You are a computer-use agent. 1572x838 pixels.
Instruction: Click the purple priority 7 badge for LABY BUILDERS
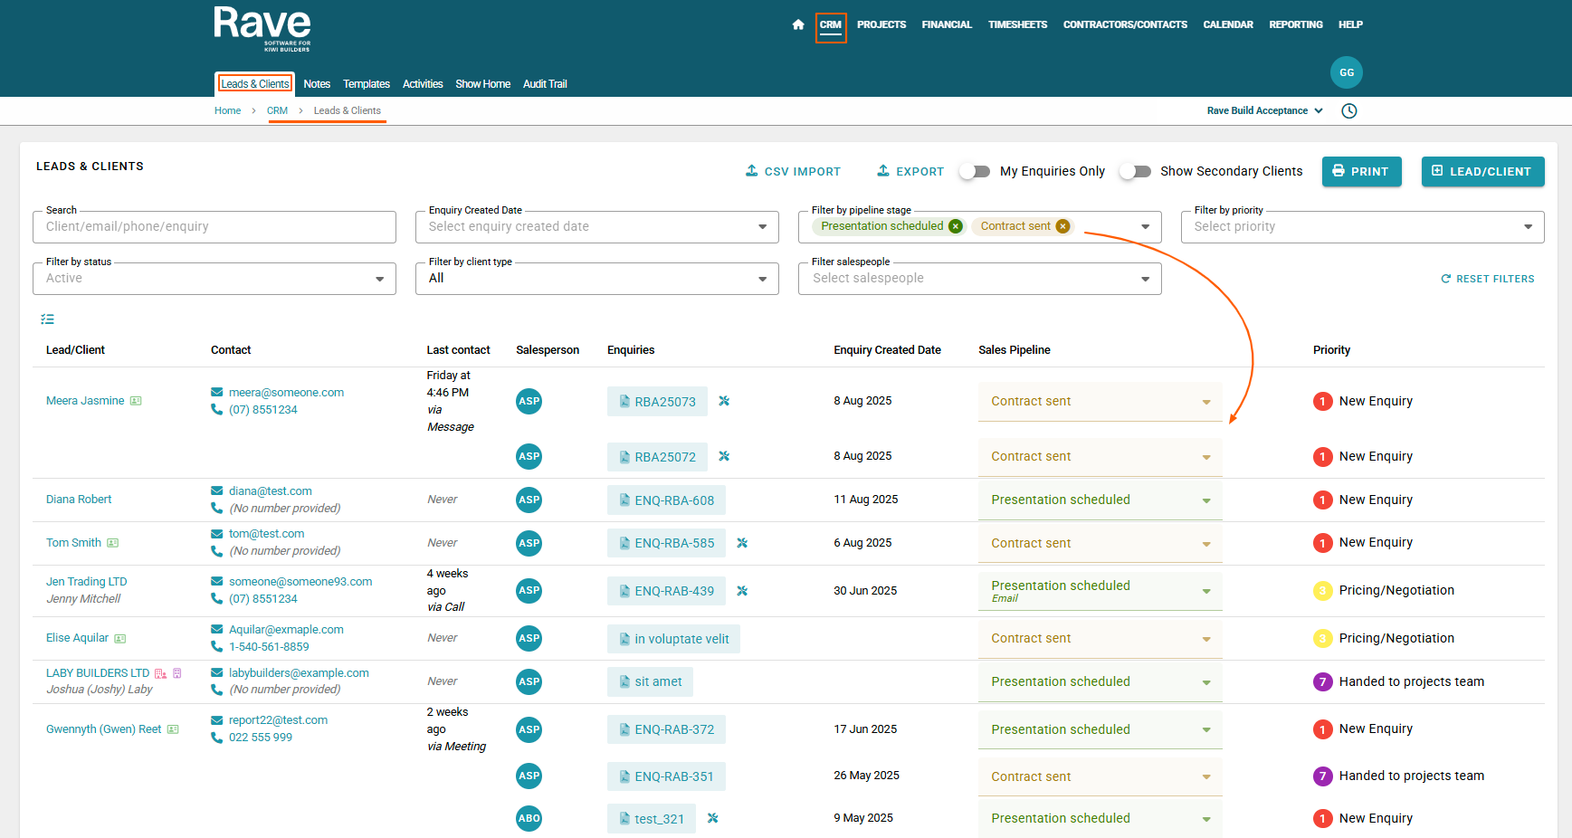[x=1322, y=681]
